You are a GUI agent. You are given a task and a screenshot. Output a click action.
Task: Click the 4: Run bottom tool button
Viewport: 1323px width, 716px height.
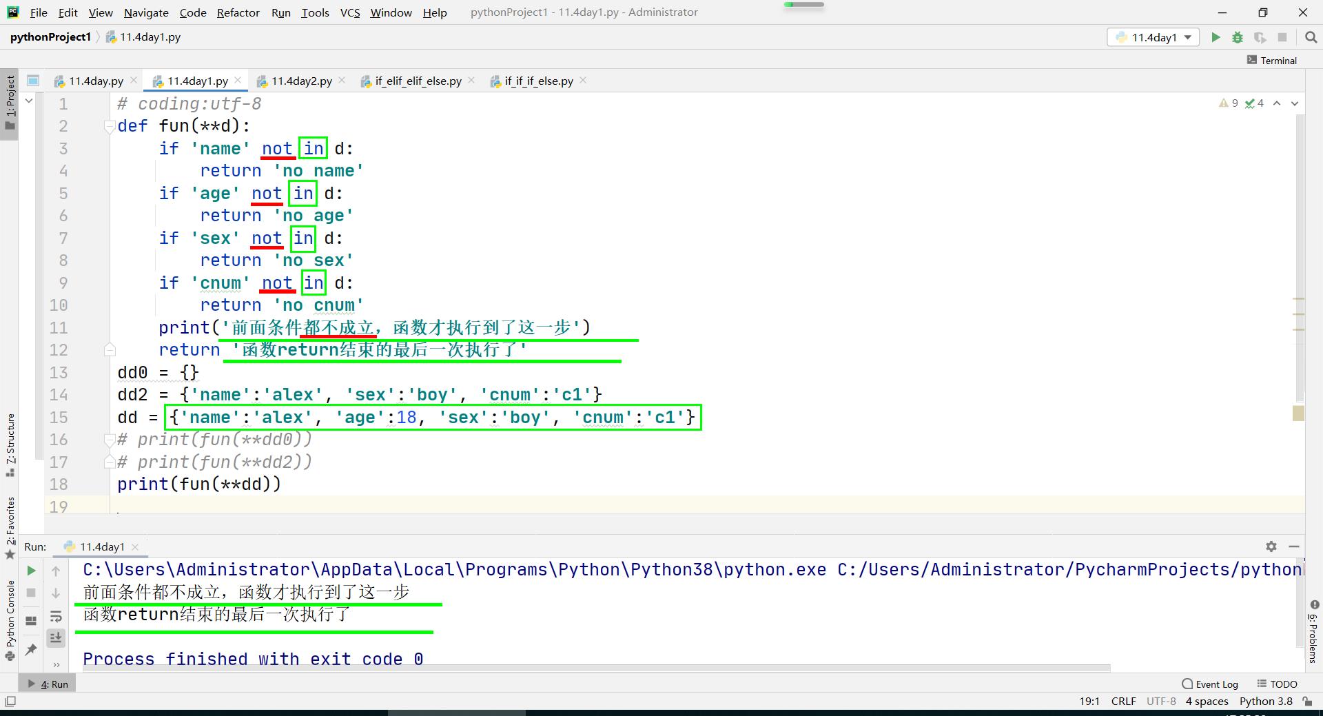(48, 684)
